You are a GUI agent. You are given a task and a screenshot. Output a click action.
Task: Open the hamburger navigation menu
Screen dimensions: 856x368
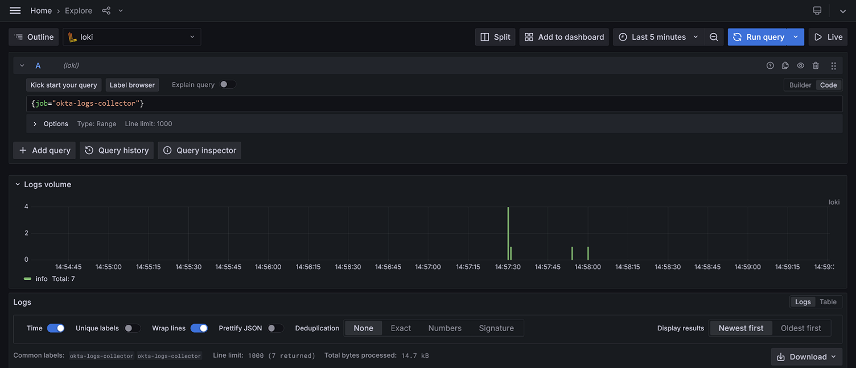(15, 11)
